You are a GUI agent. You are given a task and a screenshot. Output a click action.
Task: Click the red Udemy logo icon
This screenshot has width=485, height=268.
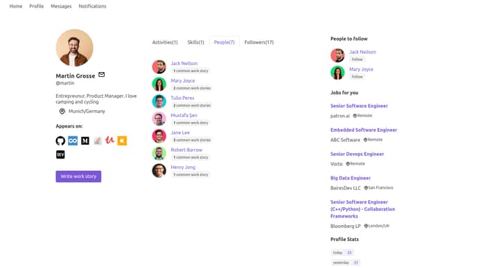109,141
